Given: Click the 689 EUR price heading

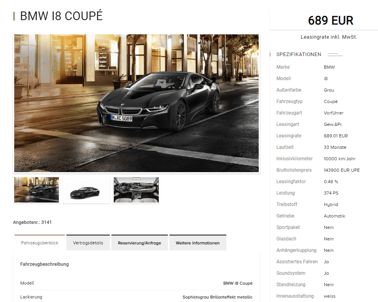Looking at the screenshot, I should coord(331,20).
